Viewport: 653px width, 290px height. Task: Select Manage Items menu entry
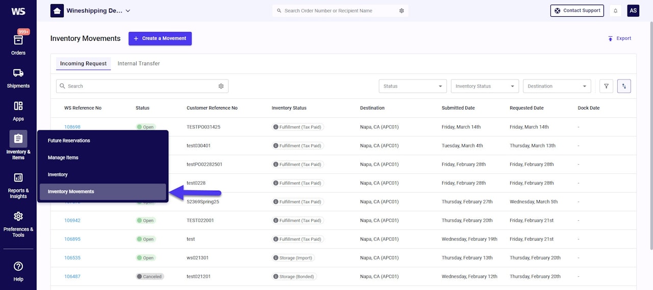tap(63, 157)
